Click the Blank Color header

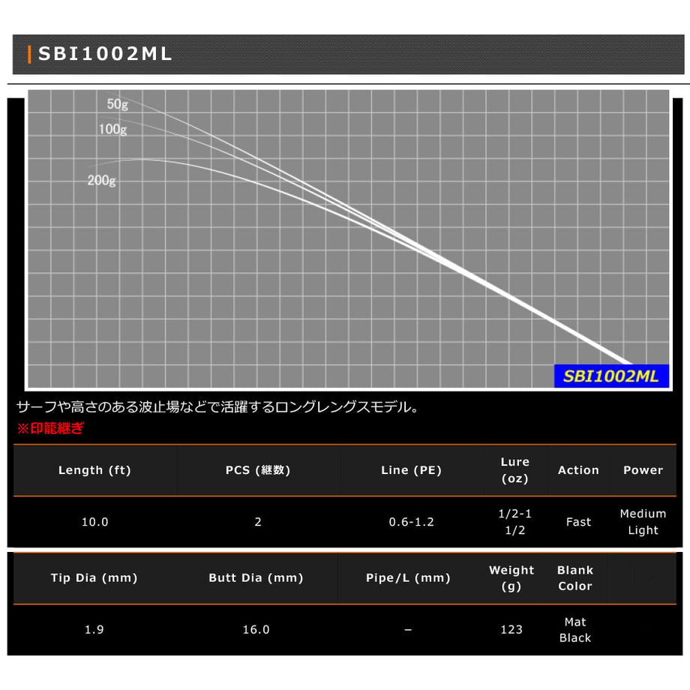pos(575,578)
